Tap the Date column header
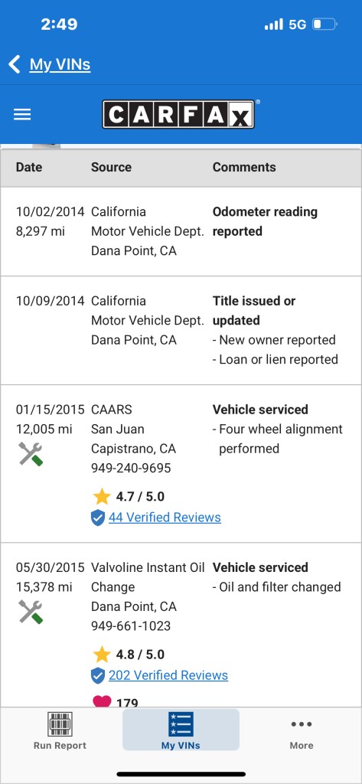362x784 pixels. [x=29, y=167]
